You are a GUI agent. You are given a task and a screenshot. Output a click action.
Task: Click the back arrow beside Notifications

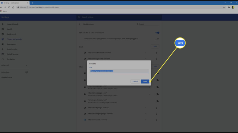pyautogui.click(x=80, y=24)
